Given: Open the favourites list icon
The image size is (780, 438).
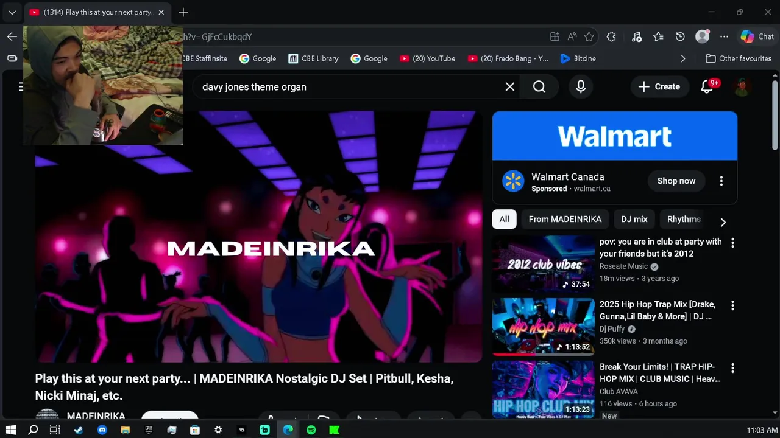Looking at the screenshot, I should pos(658,36).
